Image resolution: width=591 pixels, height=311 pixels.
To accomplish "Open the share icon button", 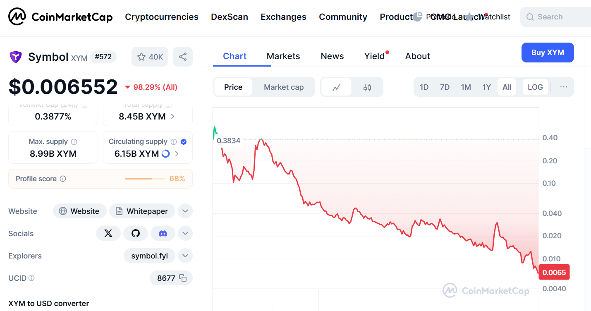I will tap(183, 57).
